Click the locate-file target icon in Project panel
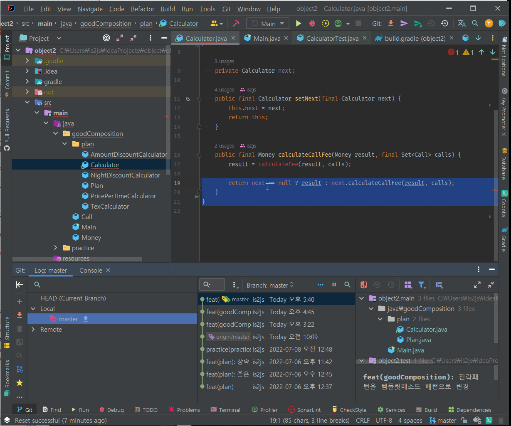 106,38
